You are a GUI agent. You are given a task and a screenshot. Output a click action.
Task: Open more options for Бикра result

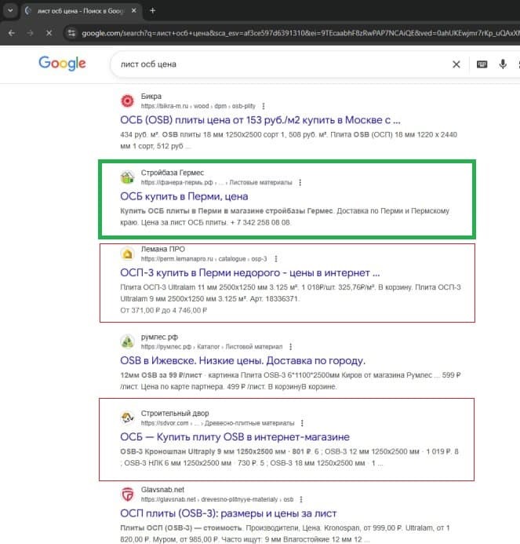coord(264,106)
